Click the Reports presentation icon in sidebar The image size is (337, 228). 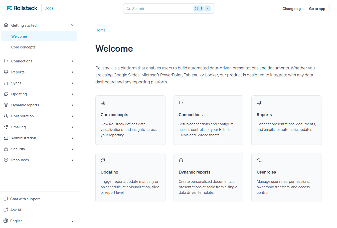[6, 72]
